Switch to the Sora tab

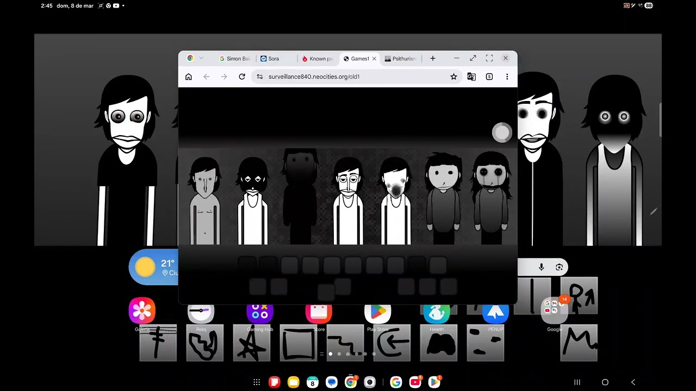point(276,59)
